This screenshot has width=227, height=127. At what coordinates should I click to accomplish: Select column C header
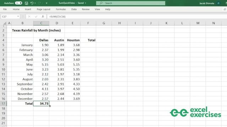tap(41, 23)
